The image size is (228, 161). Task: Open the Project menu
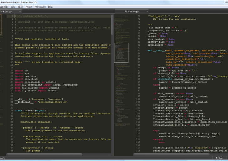point(29,7)
